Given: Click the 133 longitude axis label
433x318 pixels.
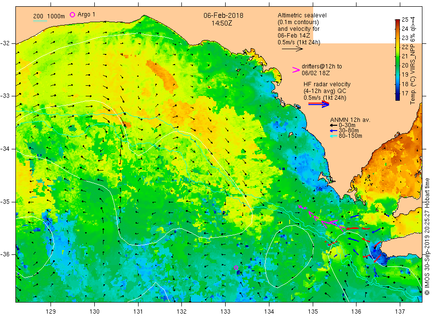Looking at the screenshot, I should 225,312.
